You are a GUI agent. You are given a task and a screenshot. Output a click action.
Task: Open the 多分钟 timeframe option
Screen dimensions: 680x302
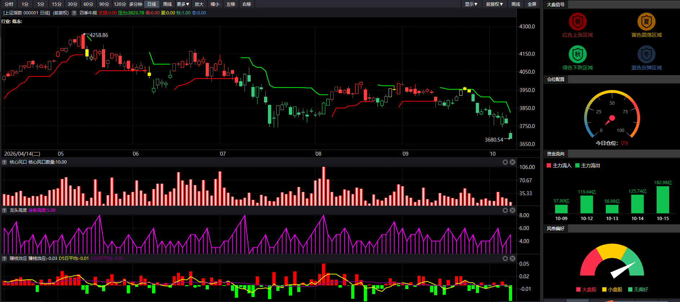click(136, 4)
